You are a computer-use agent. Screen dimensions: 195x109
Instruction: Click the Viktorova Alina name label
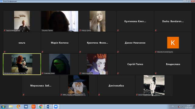87,73
